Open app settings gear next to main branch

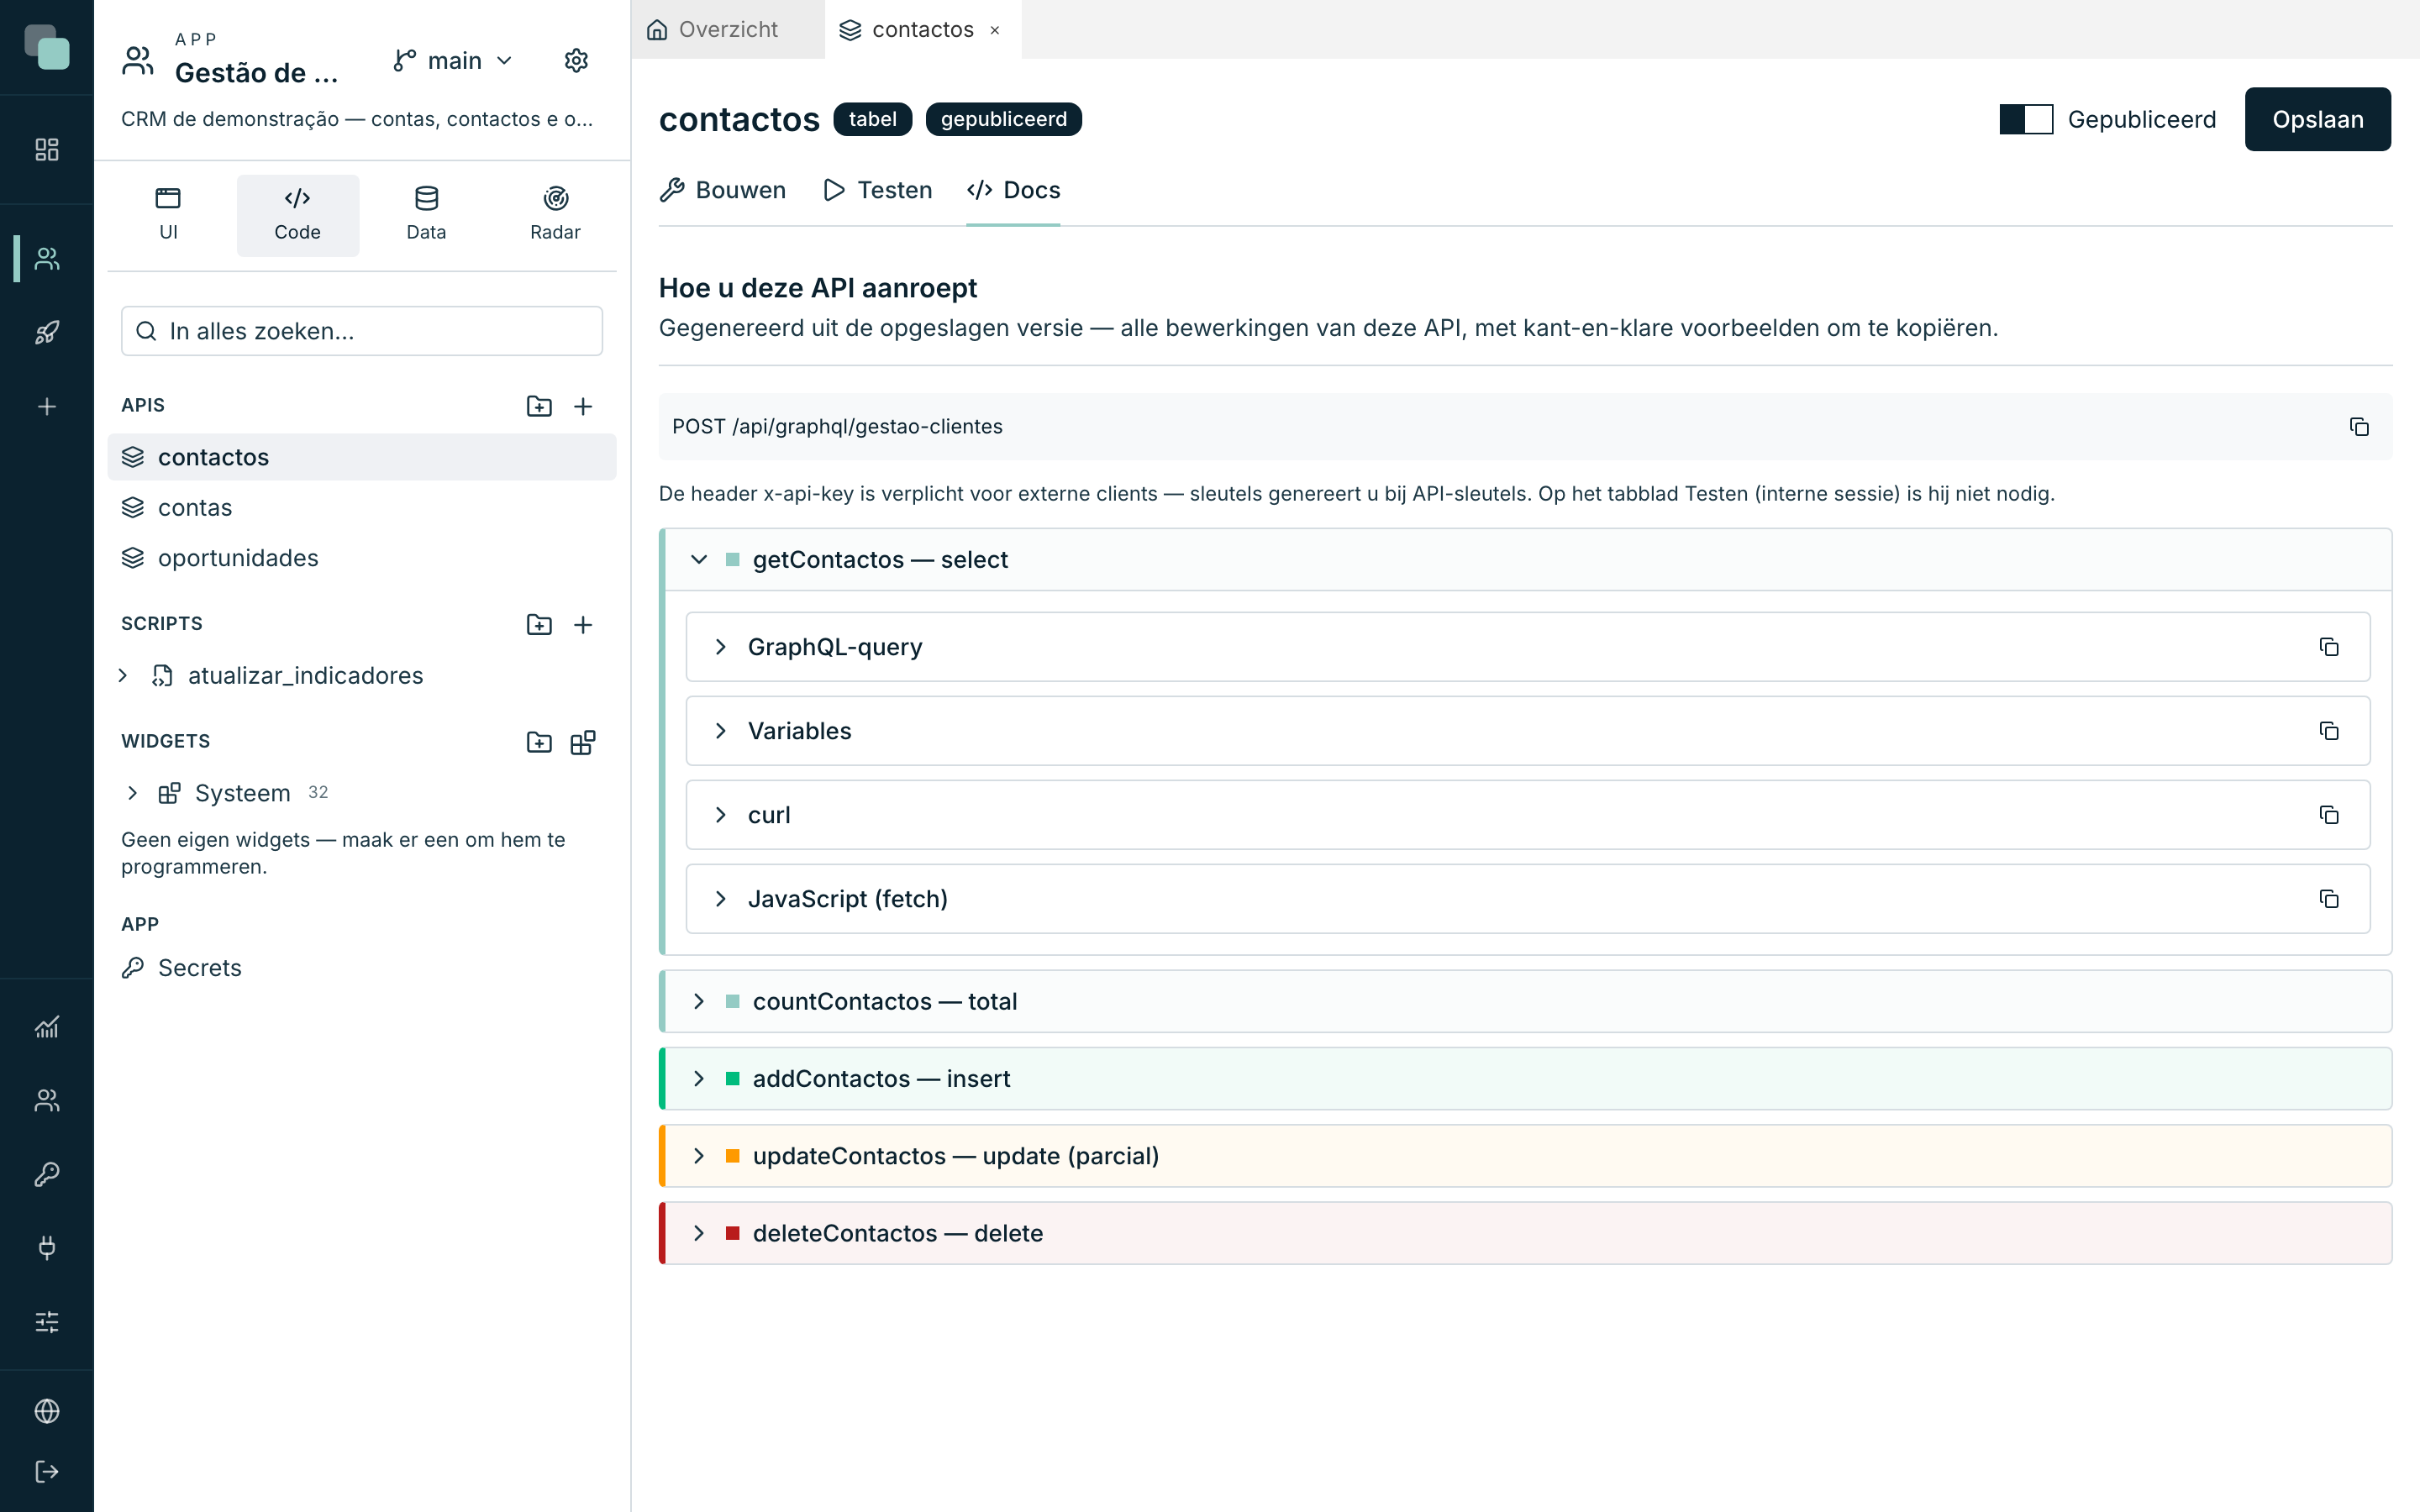(x=576, y=61)
